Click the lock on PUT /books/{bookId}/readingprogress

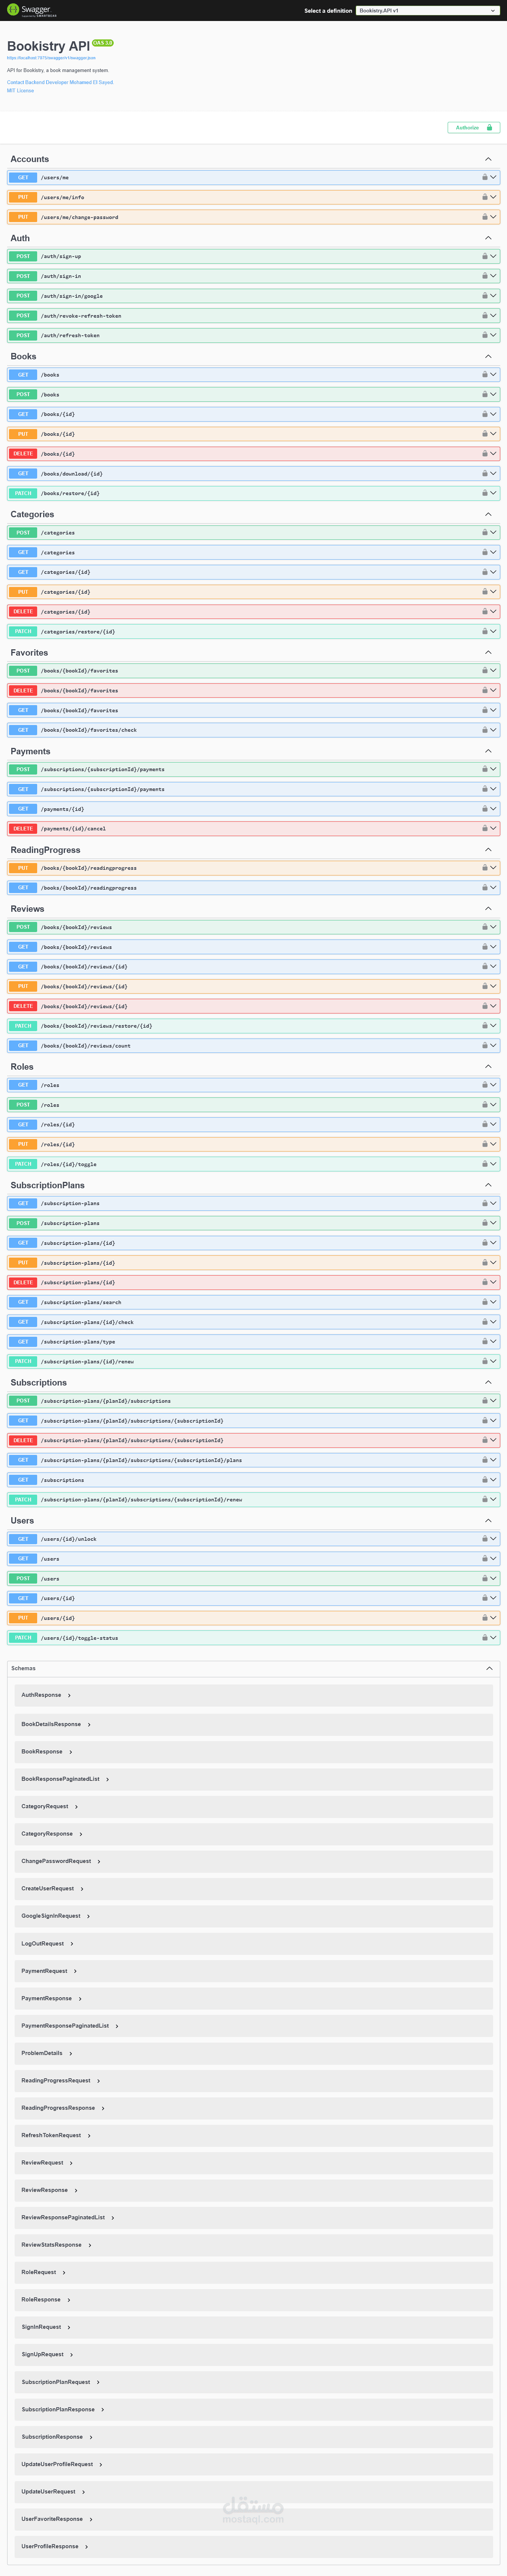point(484,868)
